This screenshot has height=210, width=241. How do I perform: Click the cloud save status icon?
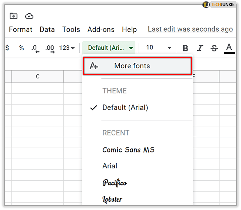[29, 16]
